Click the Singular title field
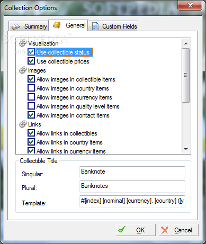Screen dimensions: 206x244 pos(132,172)
